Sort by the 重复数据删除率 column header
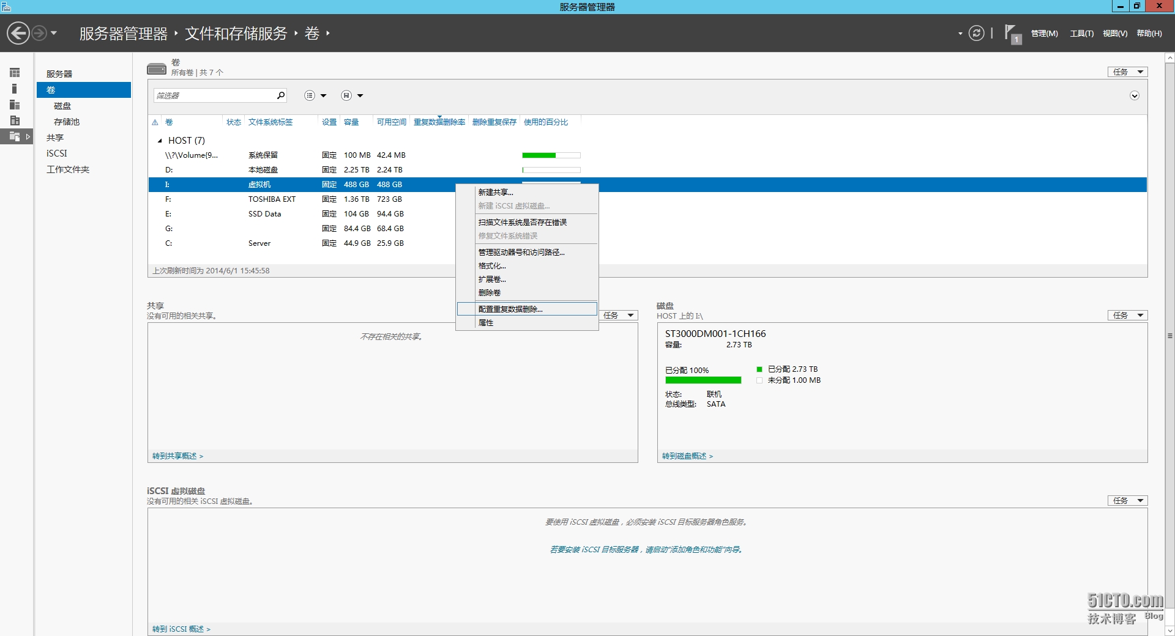This screenshot has height=636, width=1175. 439,122
